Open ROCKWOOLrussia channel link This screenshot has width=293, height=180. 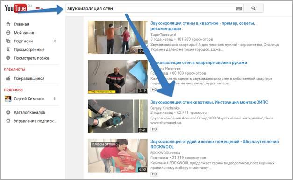point(165,153)
